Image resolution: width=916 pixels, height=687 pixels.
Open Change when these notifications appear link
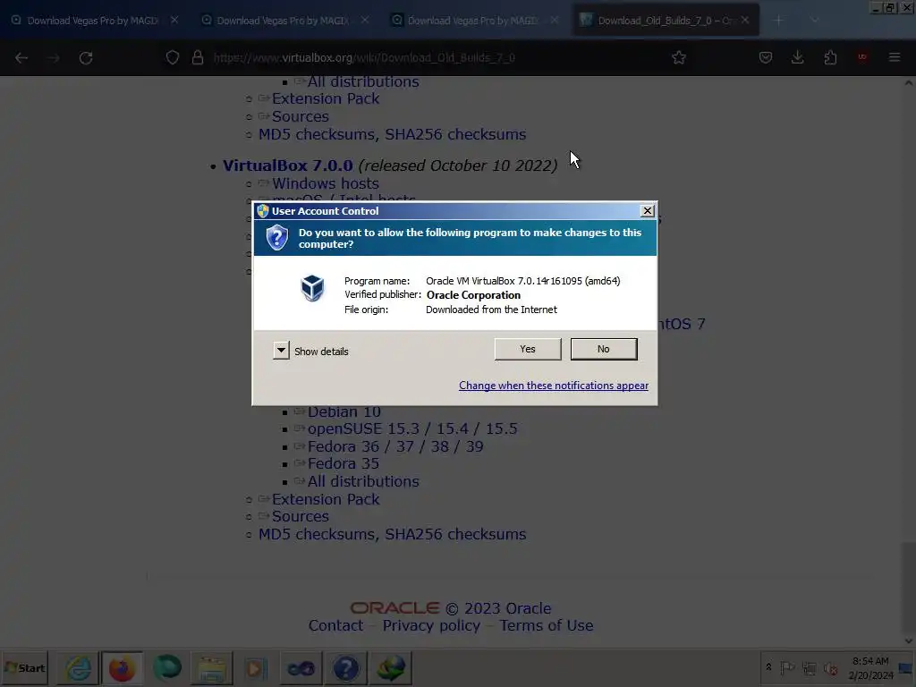click(553, 386)
